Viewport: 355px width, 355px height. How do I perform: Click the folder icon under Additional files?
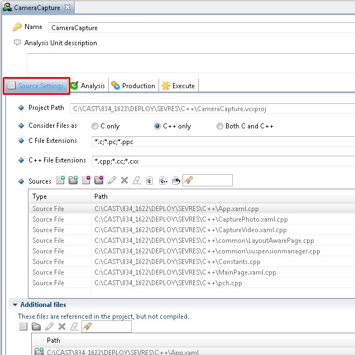tap(36, 327)
